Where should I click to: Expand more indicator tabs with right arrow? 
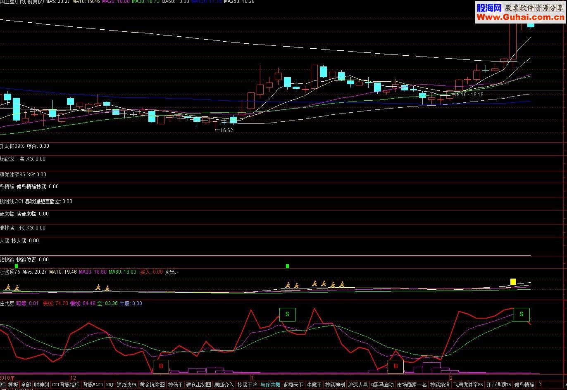tap(540, 385)
